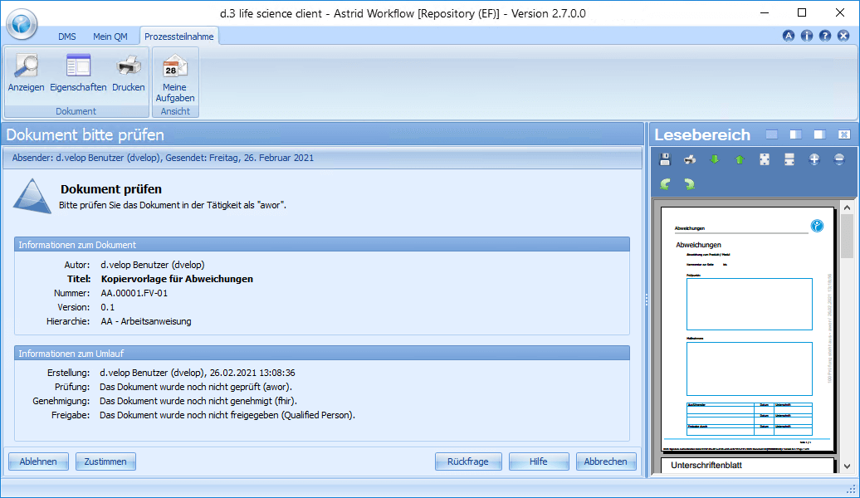Switch to the DMS tab
The width and height of the screenshot is (860, 498).
67,37
